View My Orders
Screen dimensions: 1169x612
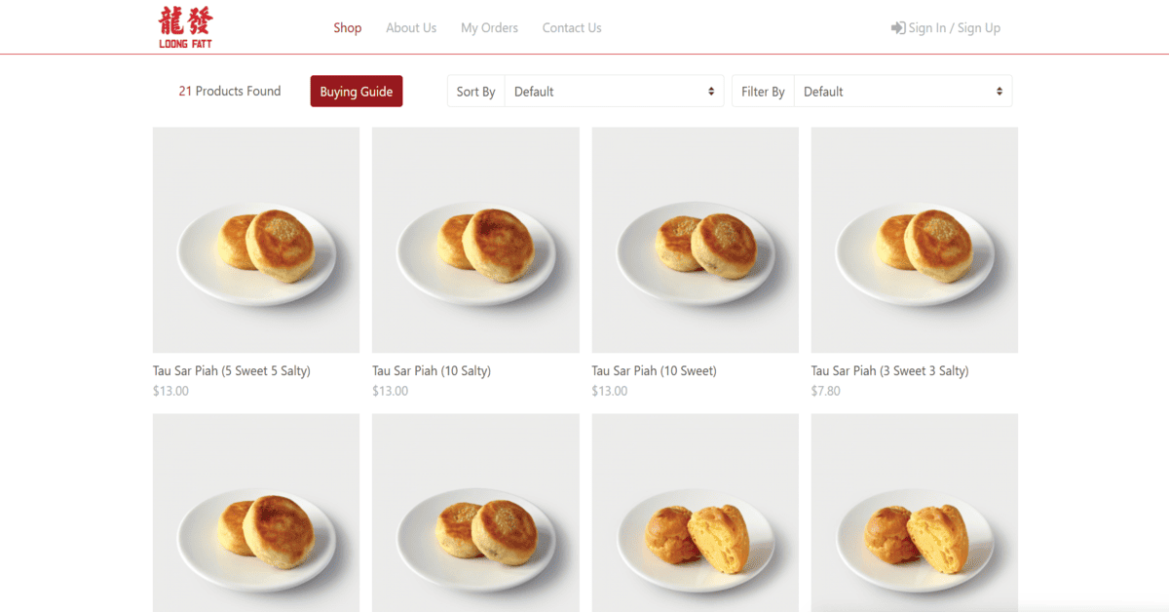[x=490, y=28]
